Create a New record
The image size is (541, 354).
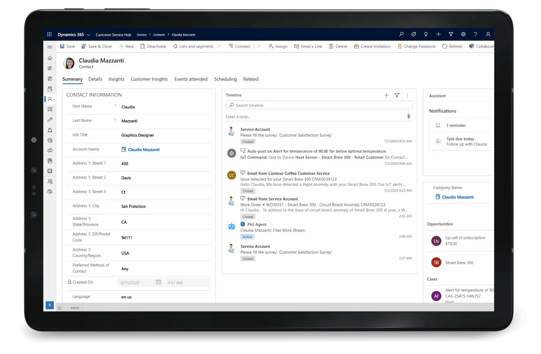126,46
